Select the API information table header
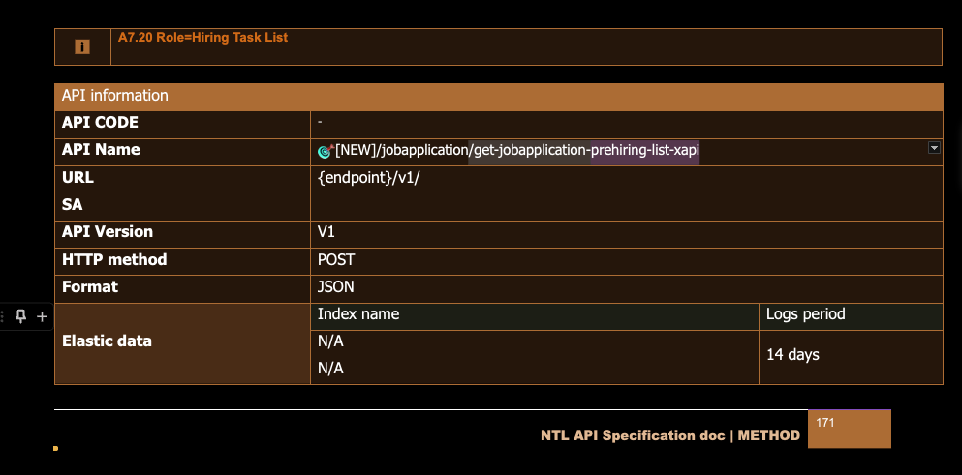This screenshot has height=475, width=962. click(498, 96)
